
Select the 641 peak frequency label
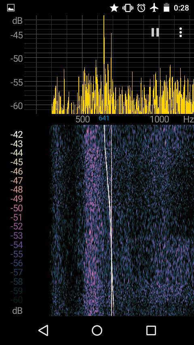tap(104, 118)
